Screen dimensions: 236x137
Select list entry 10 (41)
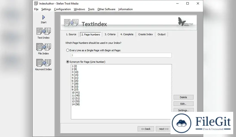pyautogui.click(x=76, y=93)
